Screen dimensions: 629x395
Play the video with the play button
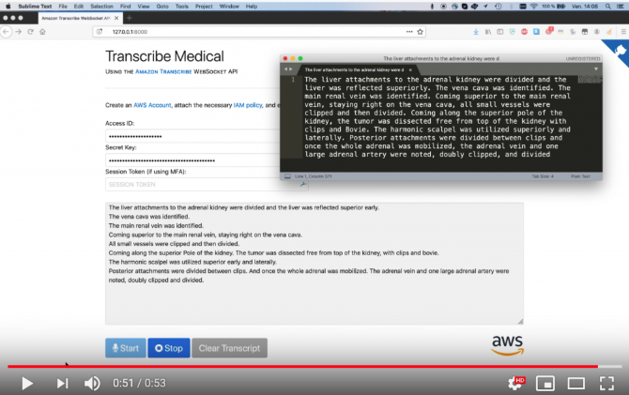pyautogui.click(x=27, y=384)
